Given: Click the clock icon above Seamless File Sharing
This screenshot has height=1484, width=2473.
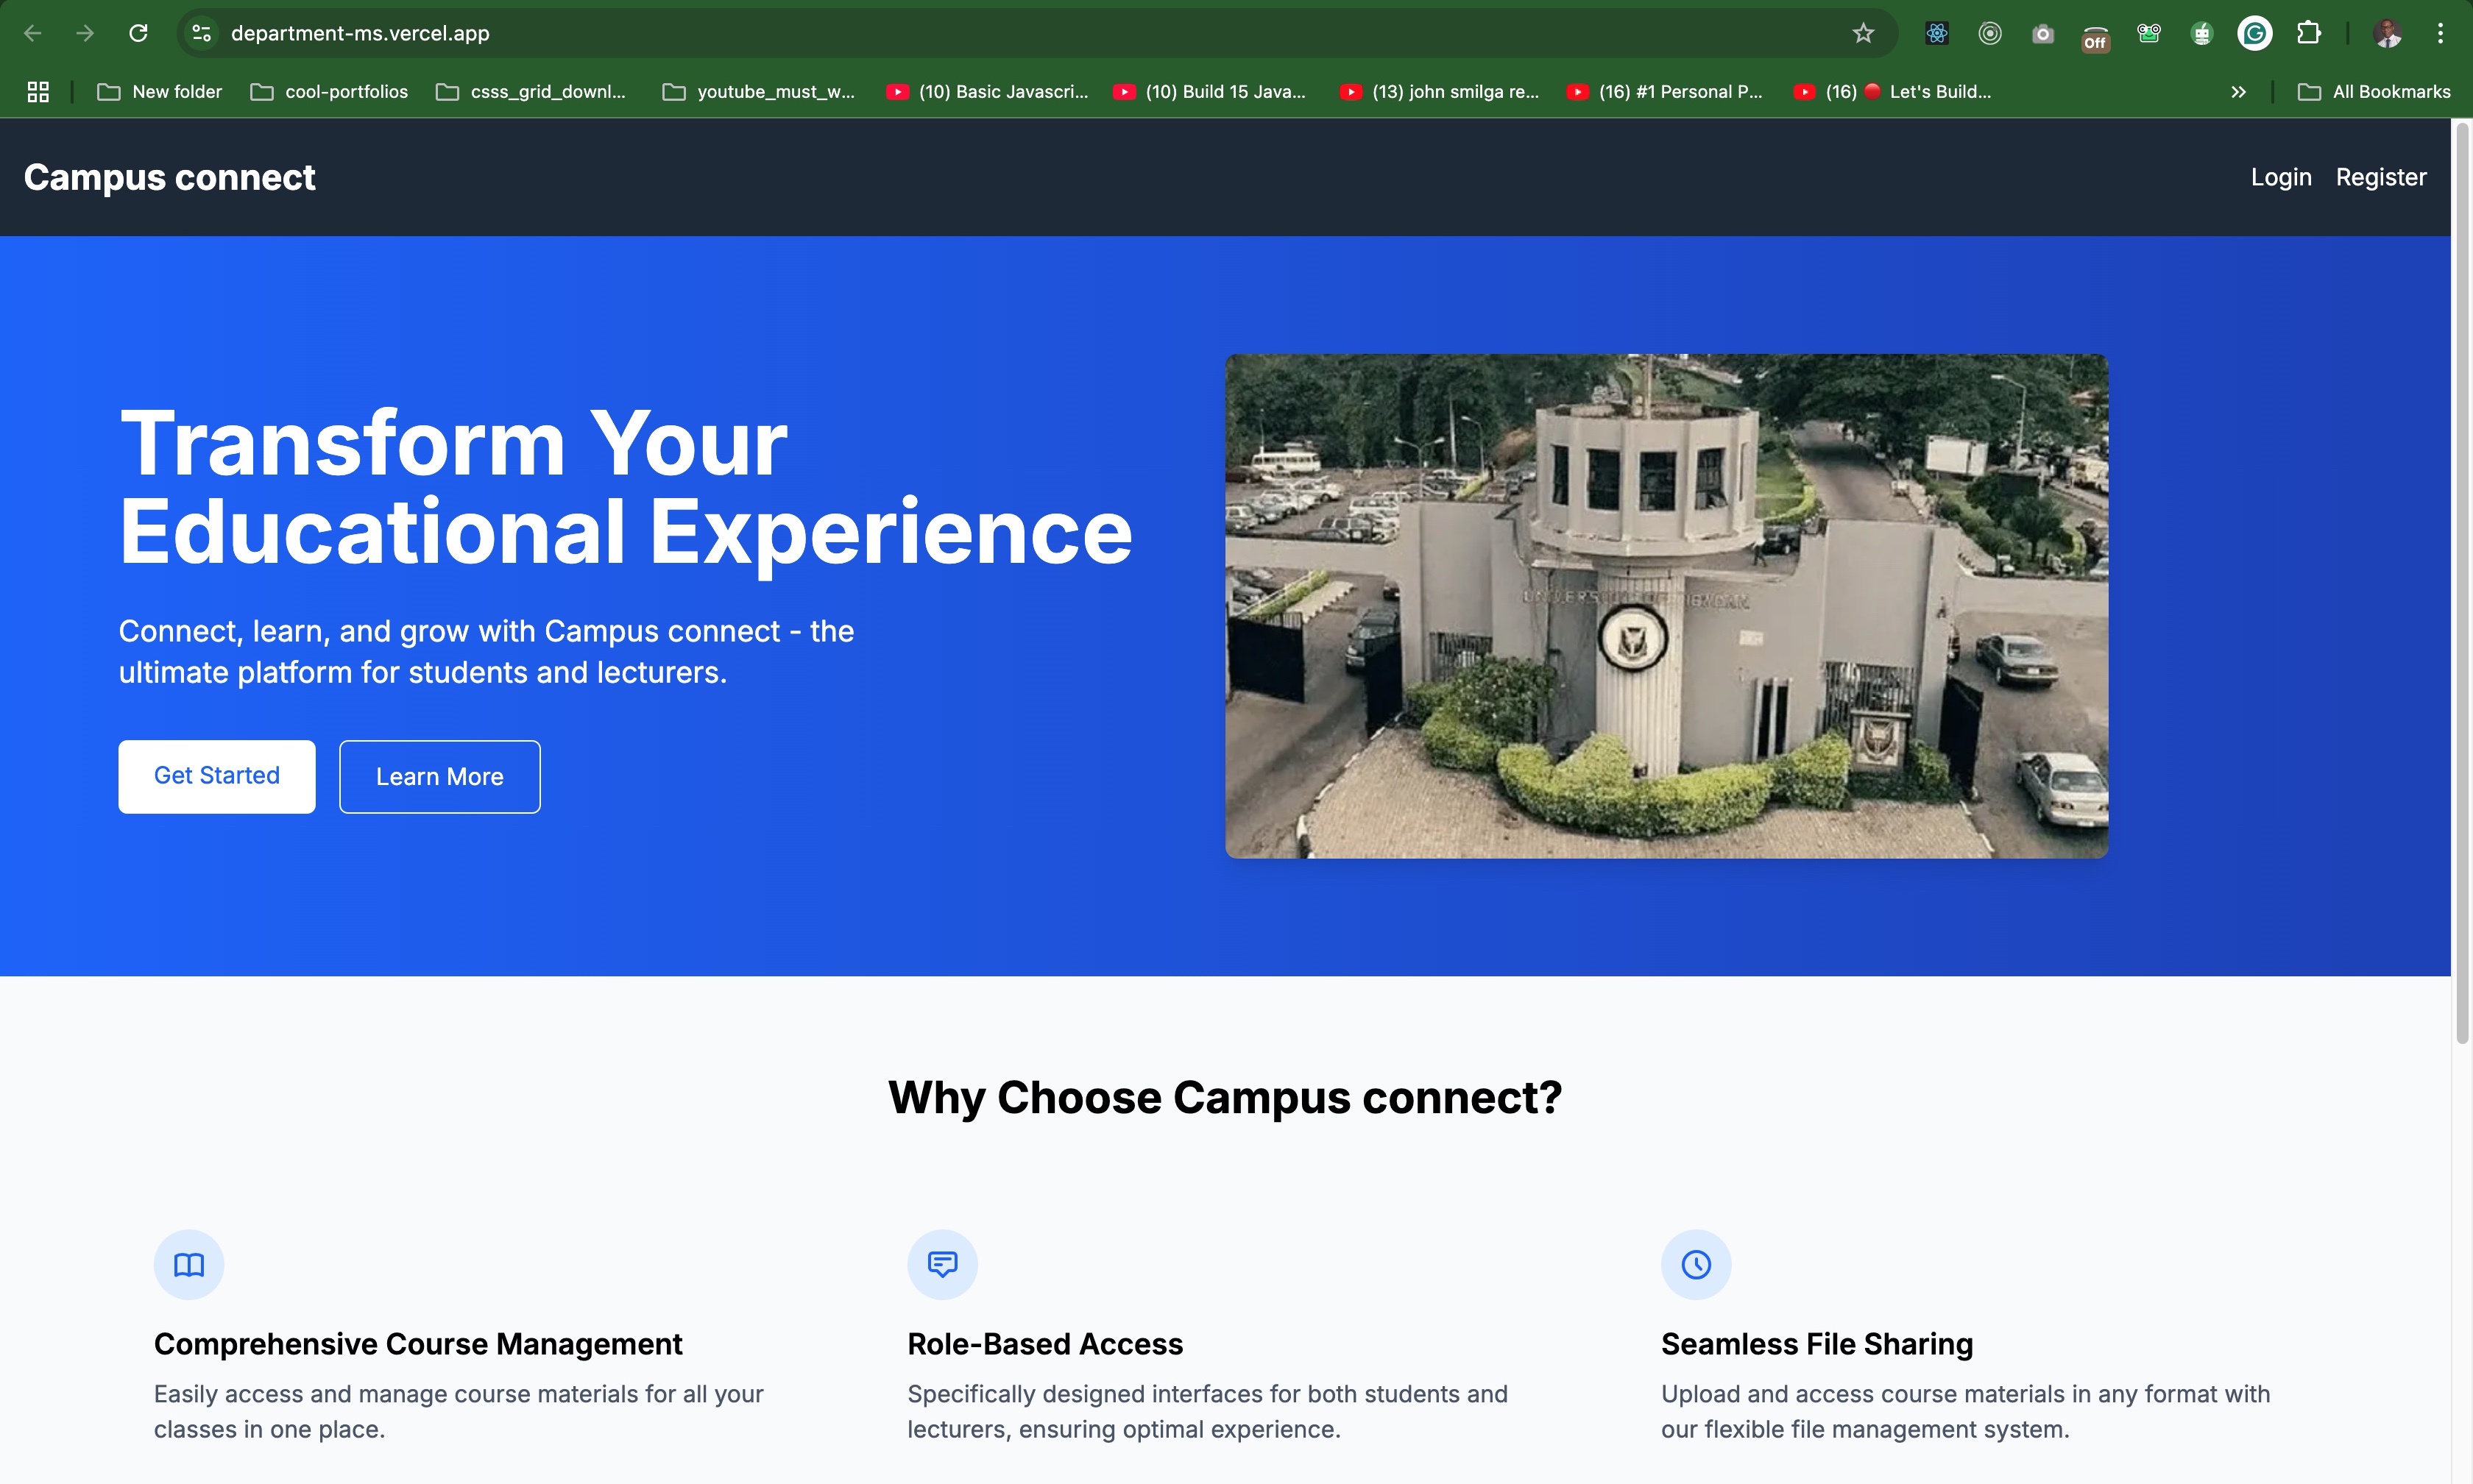Looking at the screenshot, I should (x=1696, y=1265).
